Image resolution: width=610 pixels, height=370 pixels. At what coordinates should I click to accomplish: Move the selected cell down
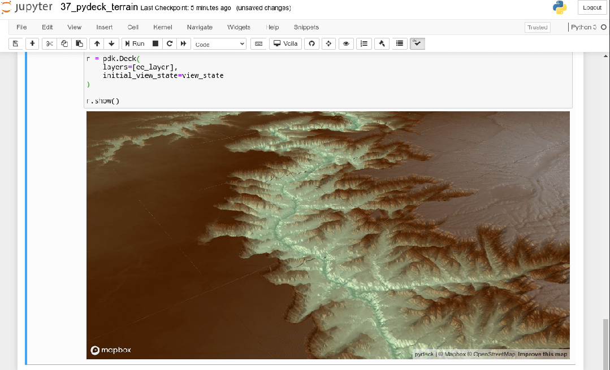(x=111, y=43)
